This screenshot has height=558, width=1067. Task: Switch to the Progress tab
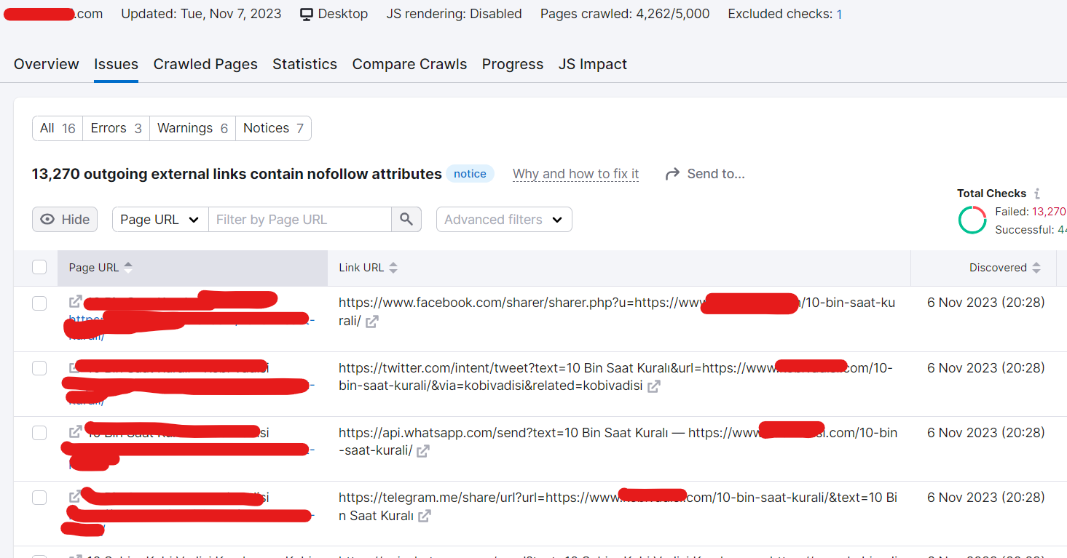pyautogui.click(x=513, y=64)
